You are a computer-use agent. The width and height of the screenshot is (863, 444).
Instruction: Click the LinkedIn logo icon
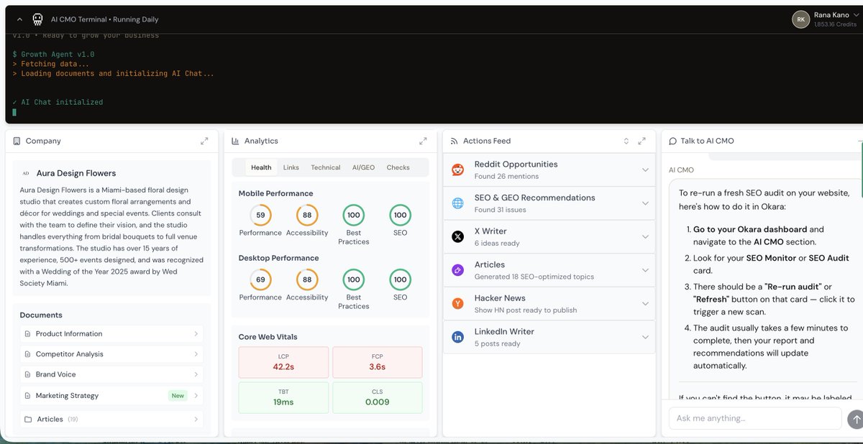(x=458, y=337)
